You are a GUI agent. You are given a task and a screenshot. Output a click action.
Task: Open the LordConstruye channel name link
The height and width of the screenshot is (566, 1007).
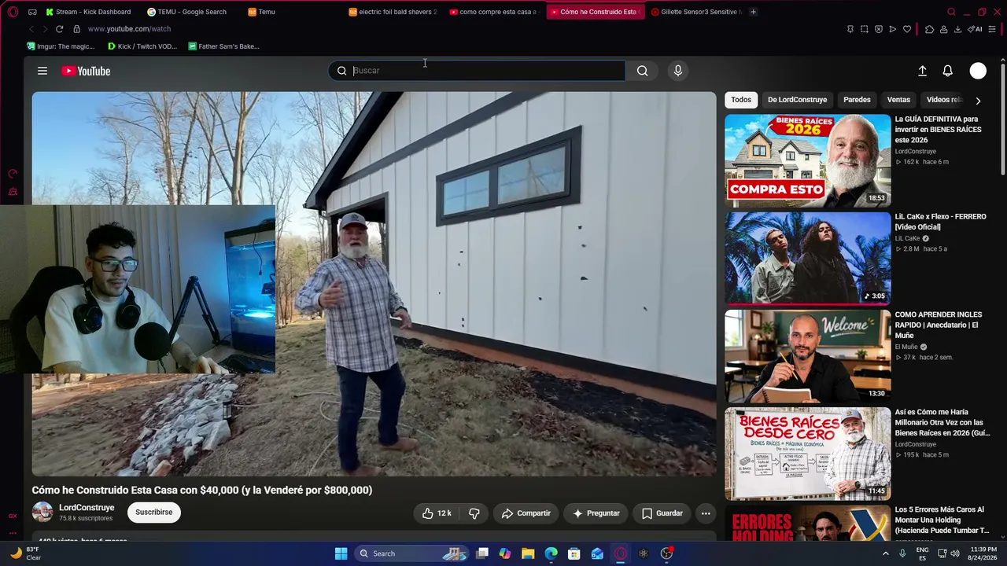tap(87, 508)
